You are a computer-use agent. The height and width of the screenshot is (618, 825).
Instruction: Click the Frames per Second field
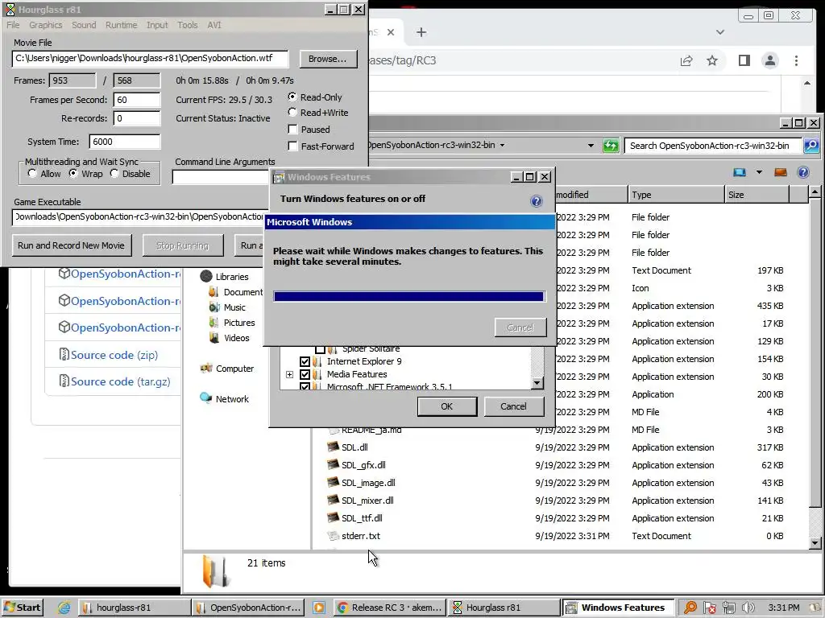pyautogui.click(x=137, y=100)
